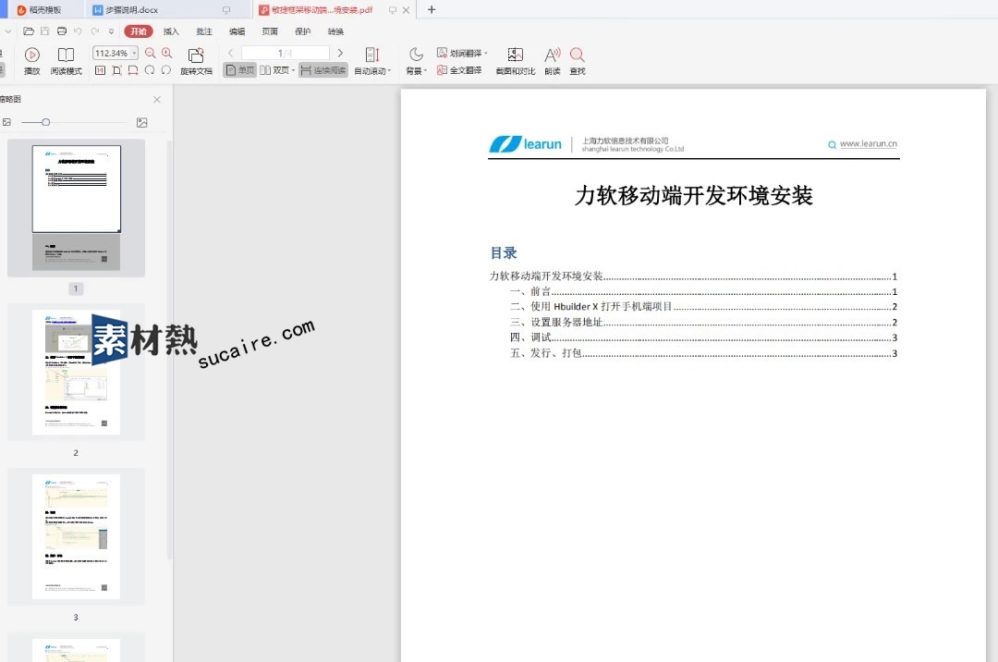The image size is (998, 662).
Task: Start slideshow with the 播放 button
Action: click(31, 61)
